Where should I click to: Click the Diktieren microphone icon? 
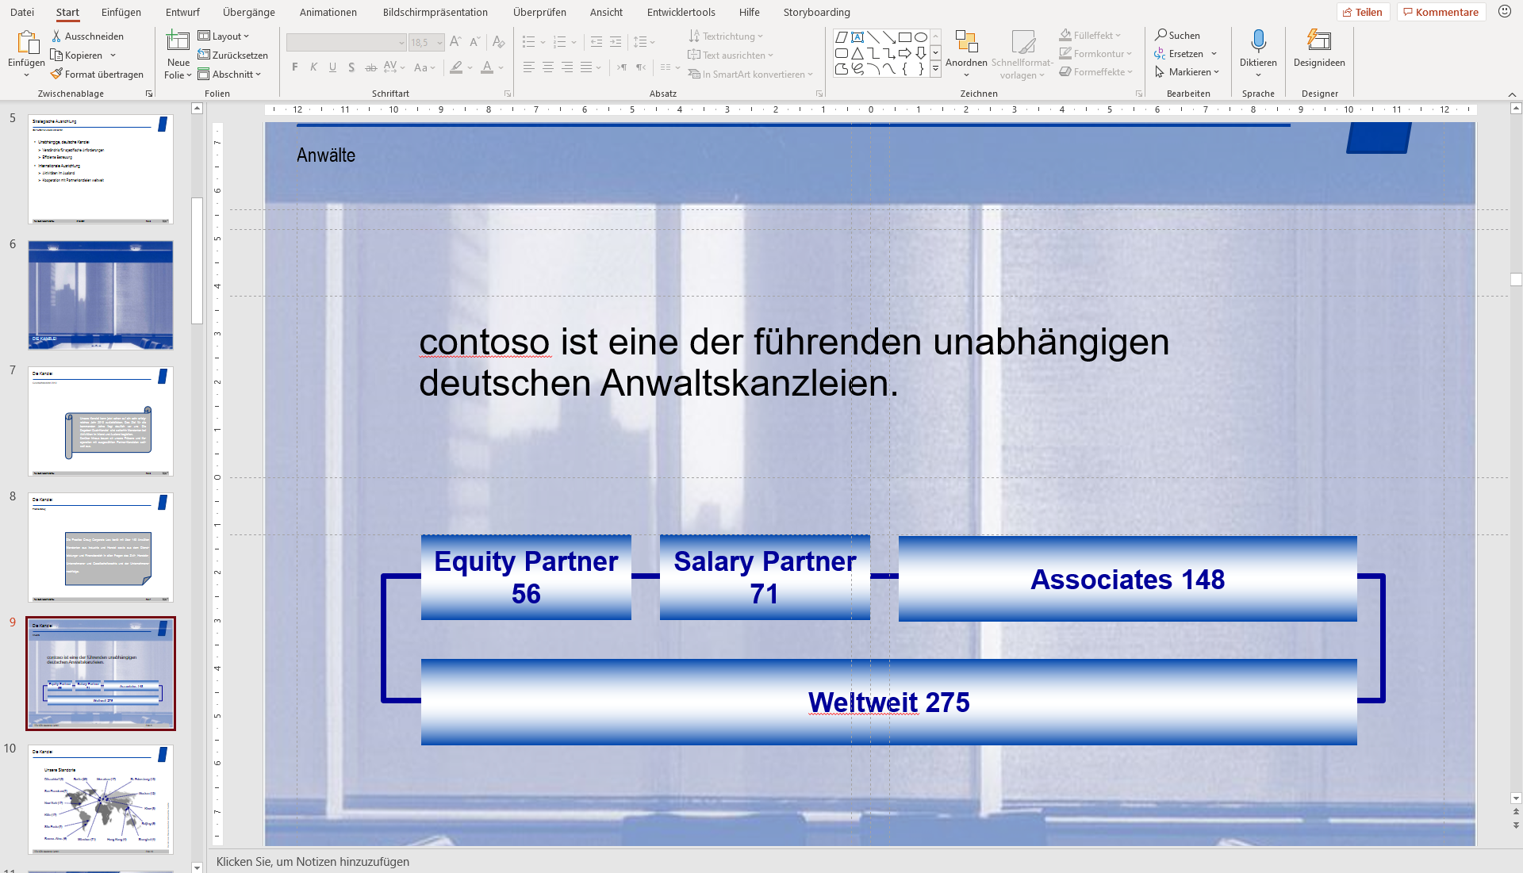(x=1258, y=41)
